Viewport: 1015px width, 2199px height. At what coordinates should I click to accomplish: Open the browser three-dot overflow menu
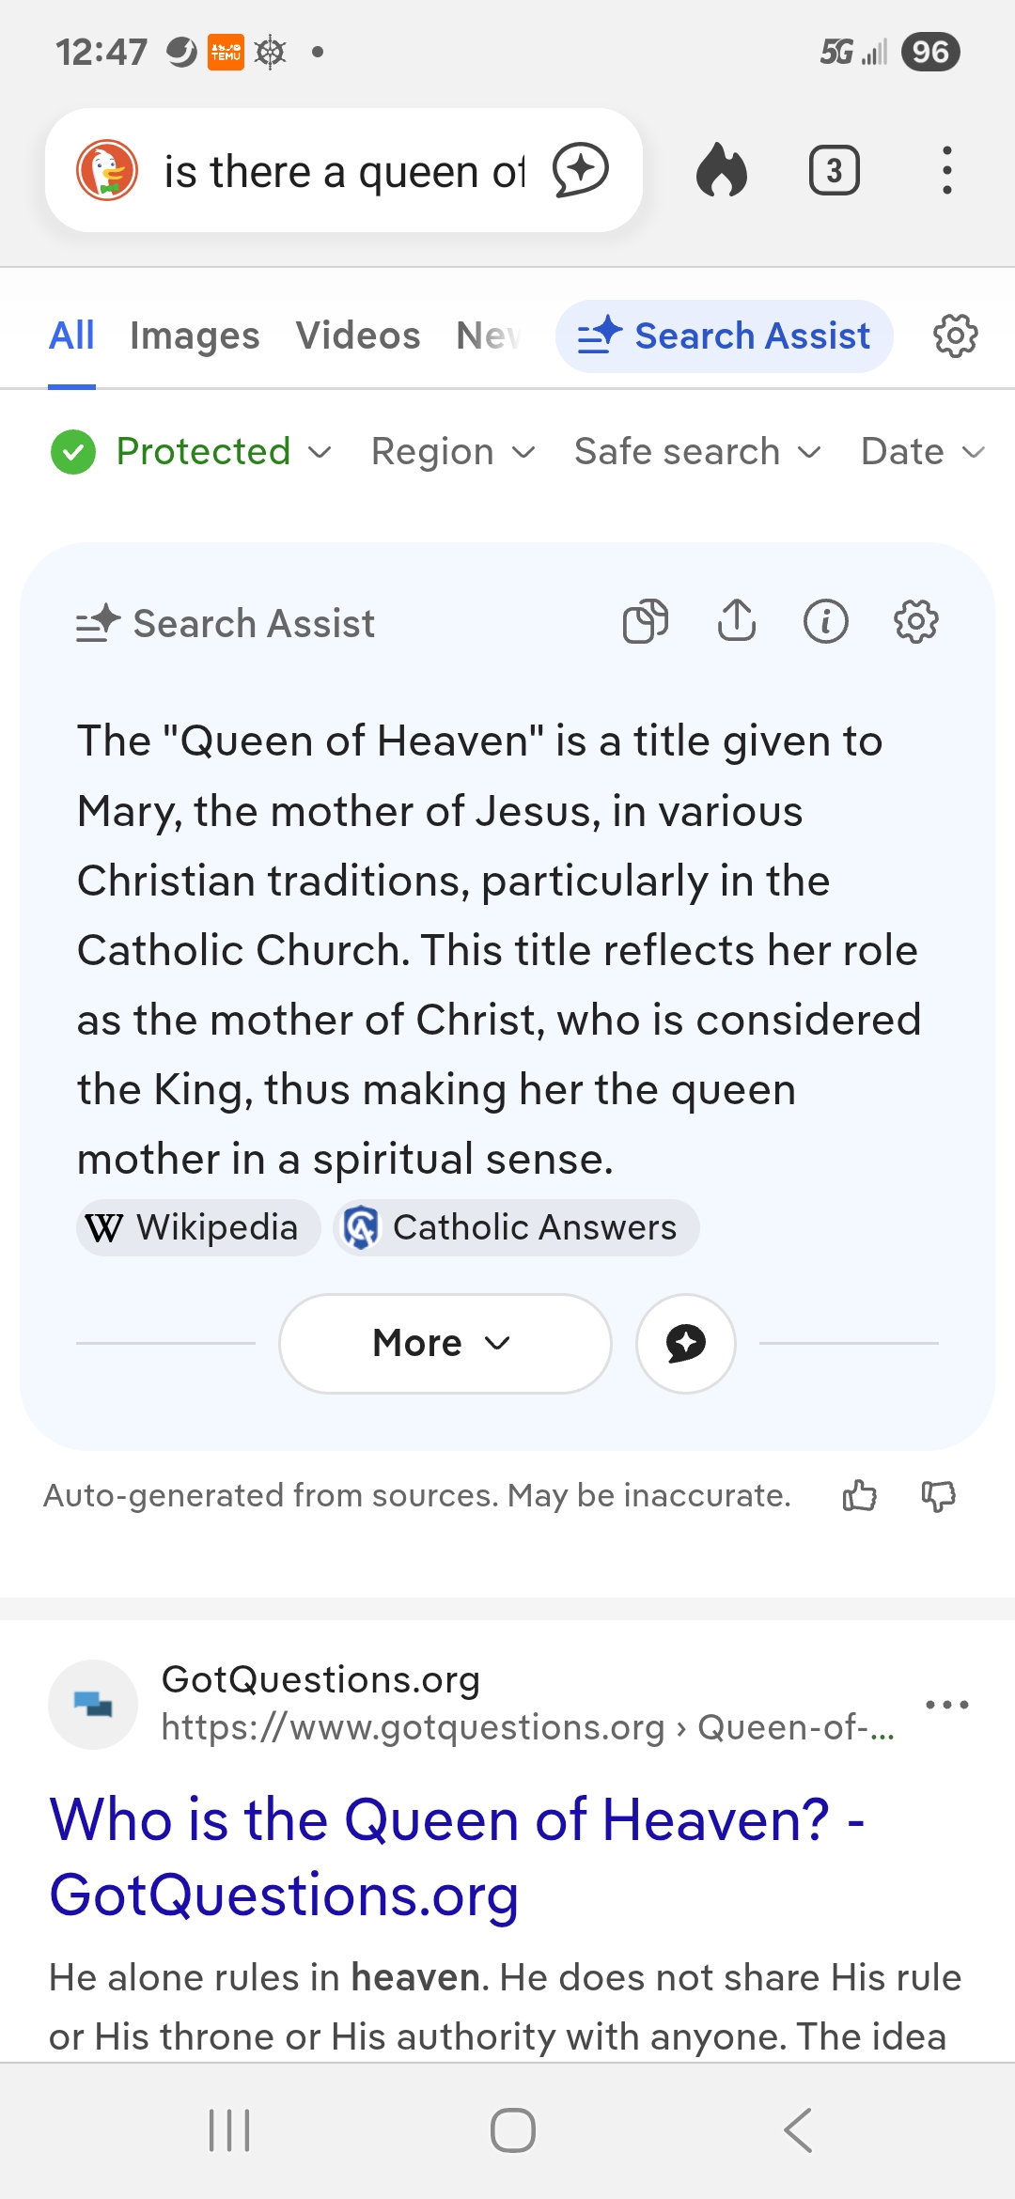pyautogui.click(x=946, y=170)
